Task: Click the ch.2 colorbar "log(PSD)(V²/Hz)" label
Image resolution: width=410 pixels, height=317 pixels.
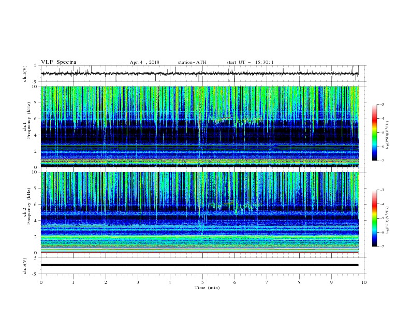Action: (388, 220)
